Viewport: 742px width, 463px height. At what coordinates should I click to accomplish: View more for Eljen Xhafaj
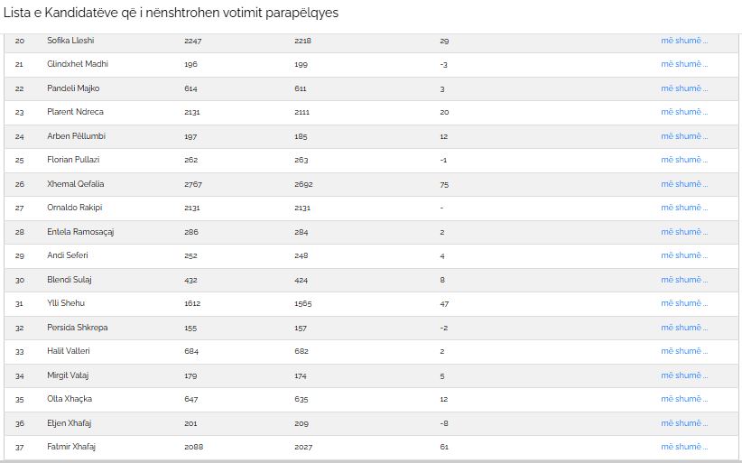[684, 423]
